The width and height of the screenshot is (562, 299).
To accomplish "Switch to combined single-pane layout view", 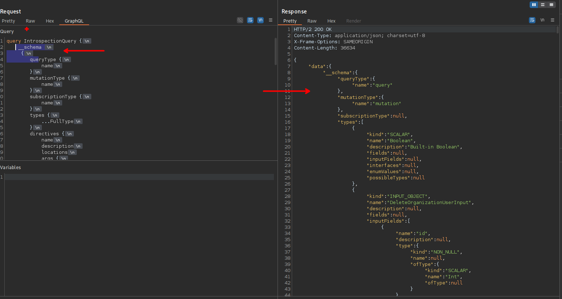I will (551, 5).
